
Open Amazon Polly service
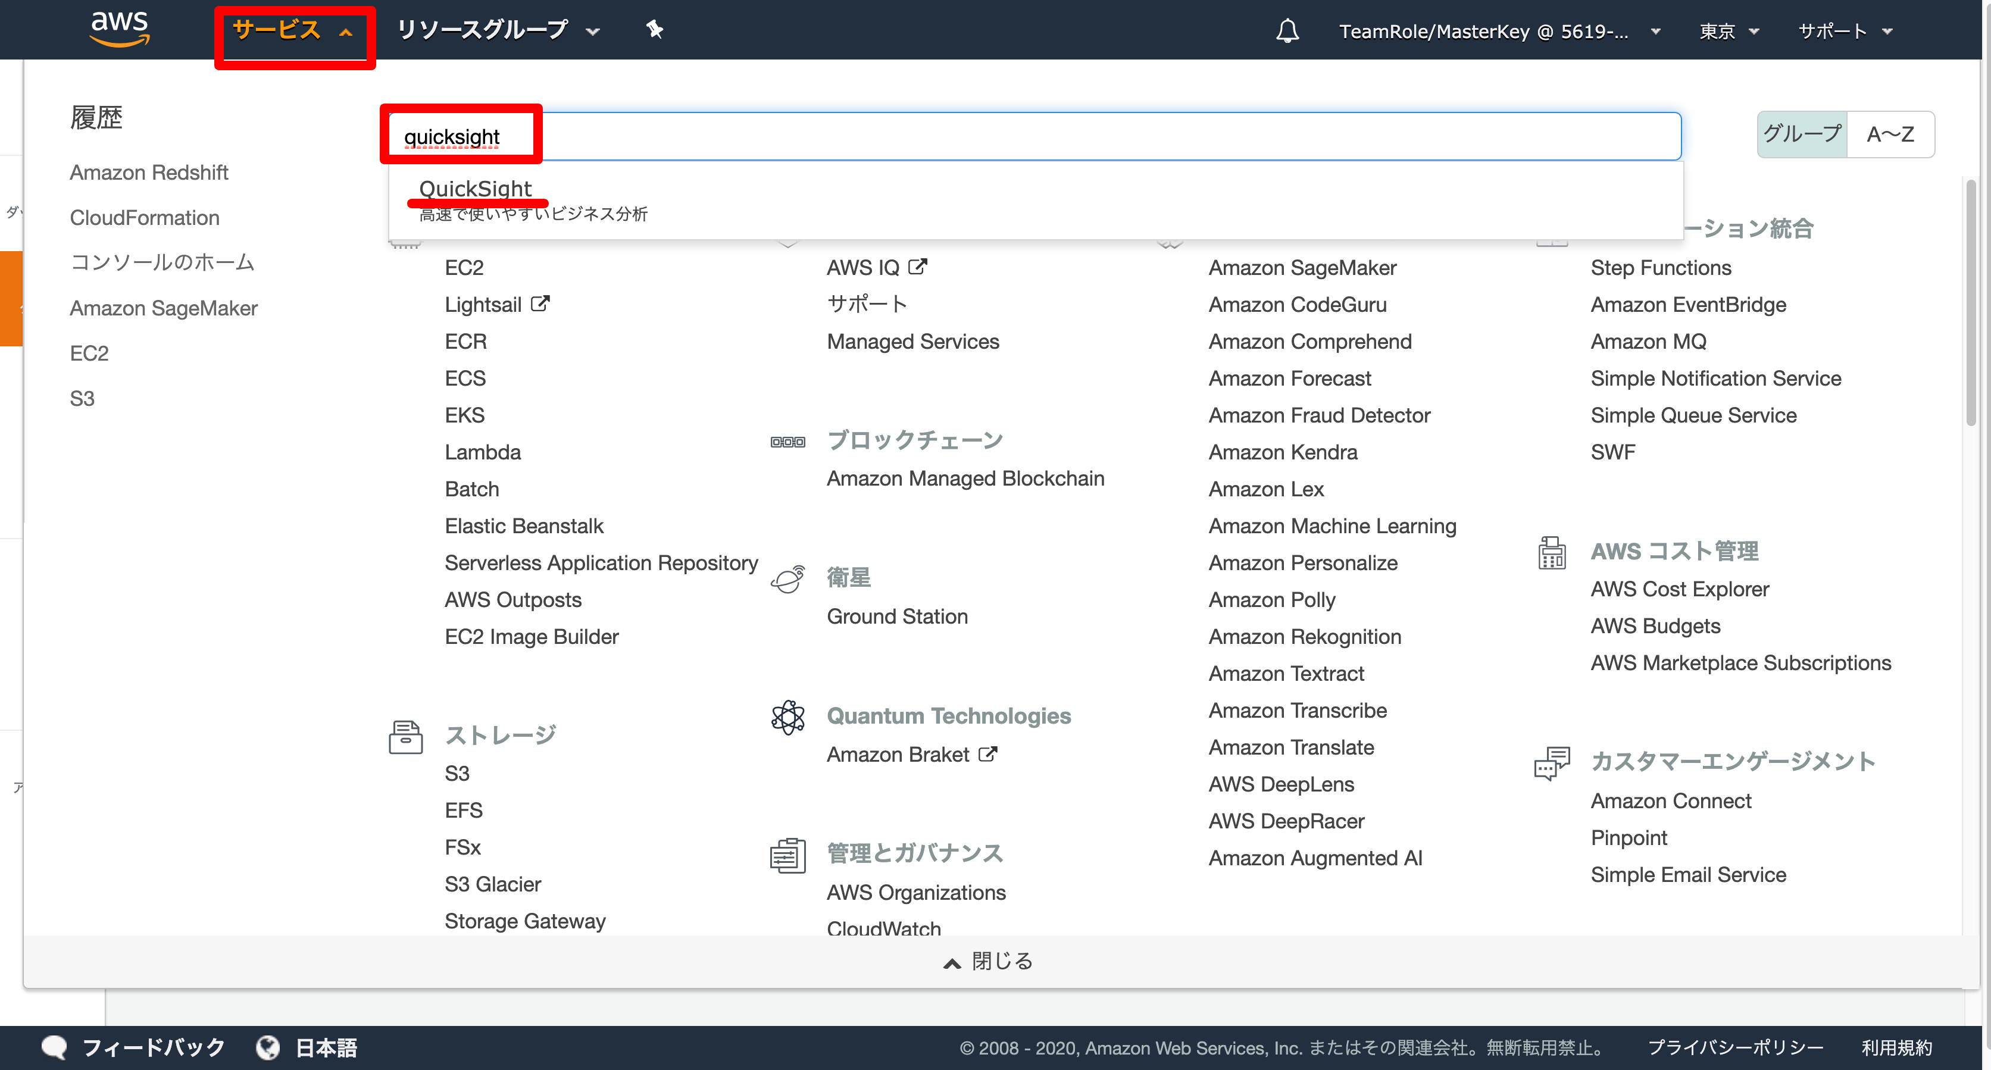click(x=1272, y=599)
